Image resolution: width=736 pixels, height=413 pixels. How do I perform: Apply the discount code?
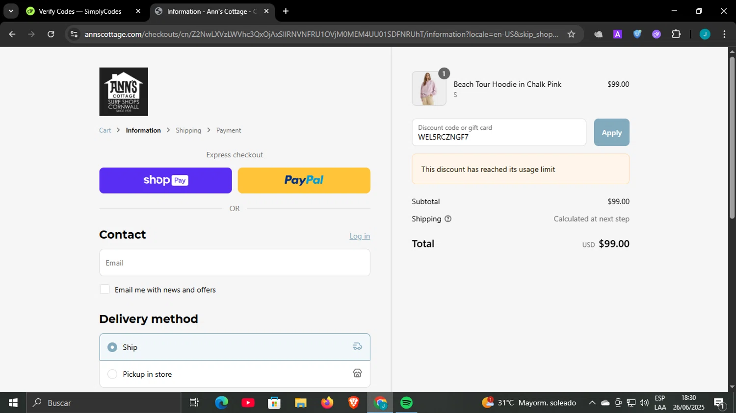[x=611, y=132]
